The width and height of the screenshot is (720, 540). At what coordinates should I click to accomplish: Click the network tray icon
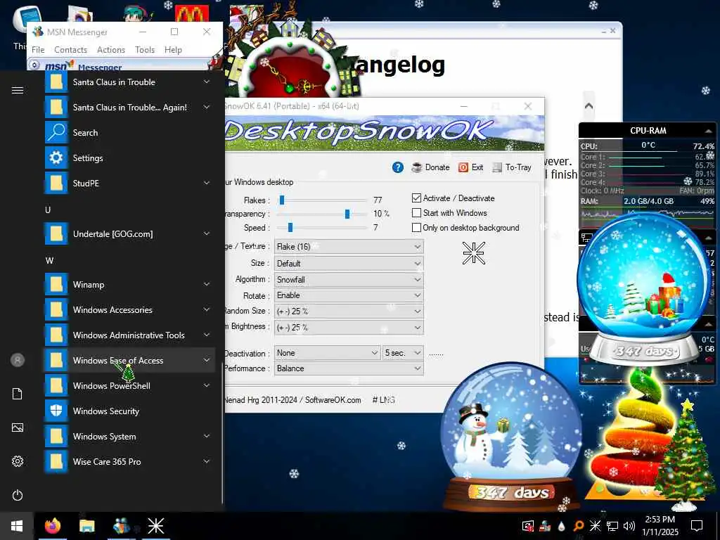click(x=612, y=526)
